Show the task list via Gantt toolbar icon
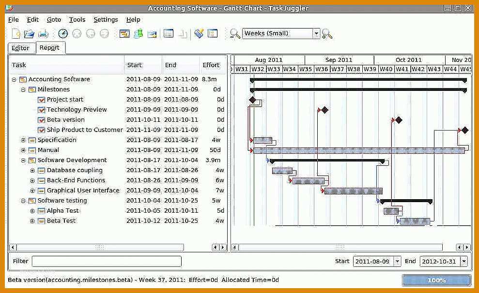The image size is (479, 293). click(124, 33)
